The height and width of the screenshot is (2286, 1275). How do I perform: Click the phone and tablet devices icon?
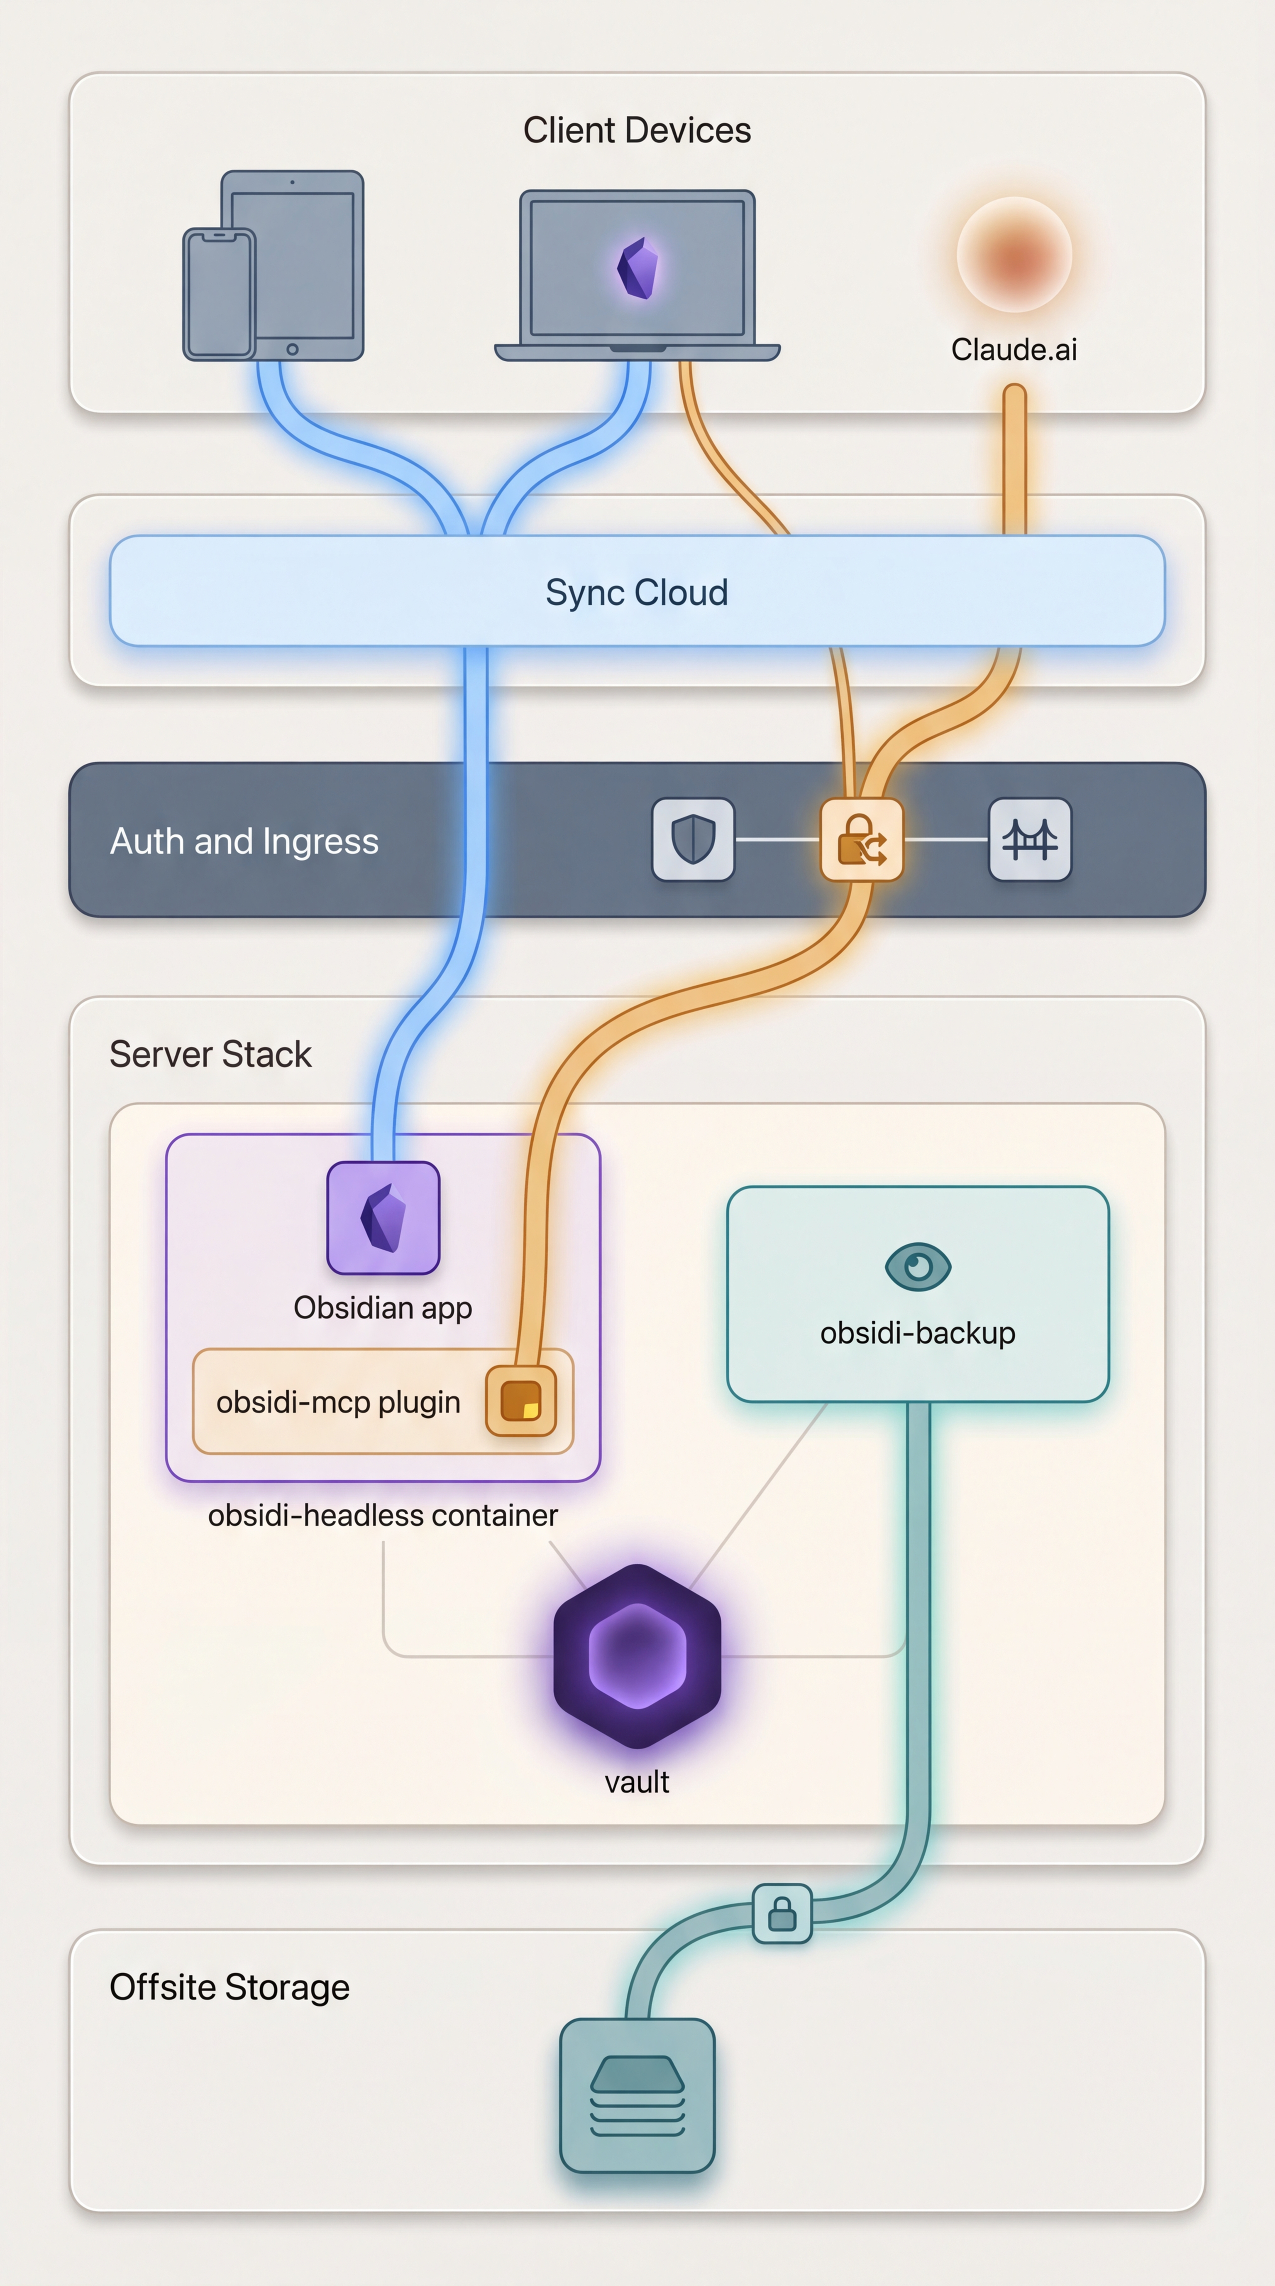273,266
